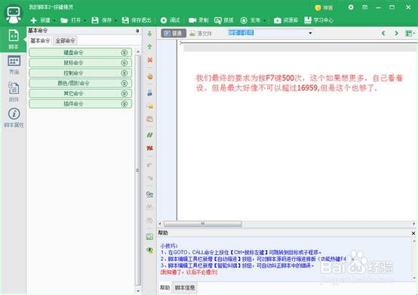Expand 其它命令 other commands group
418x295 pixels.
click(80, 94)
